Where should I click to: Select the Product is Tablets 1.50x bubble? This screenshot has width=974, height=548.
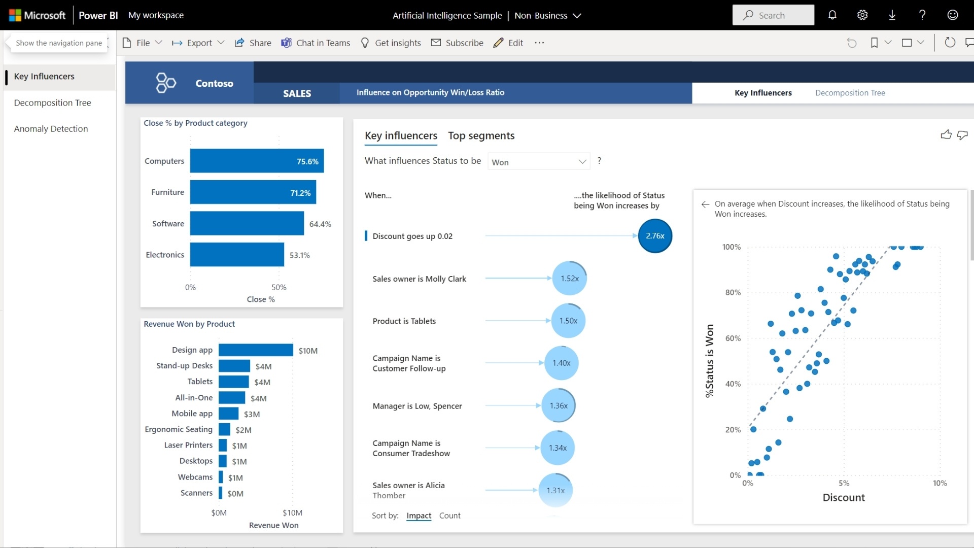click(x=568, y=321)
